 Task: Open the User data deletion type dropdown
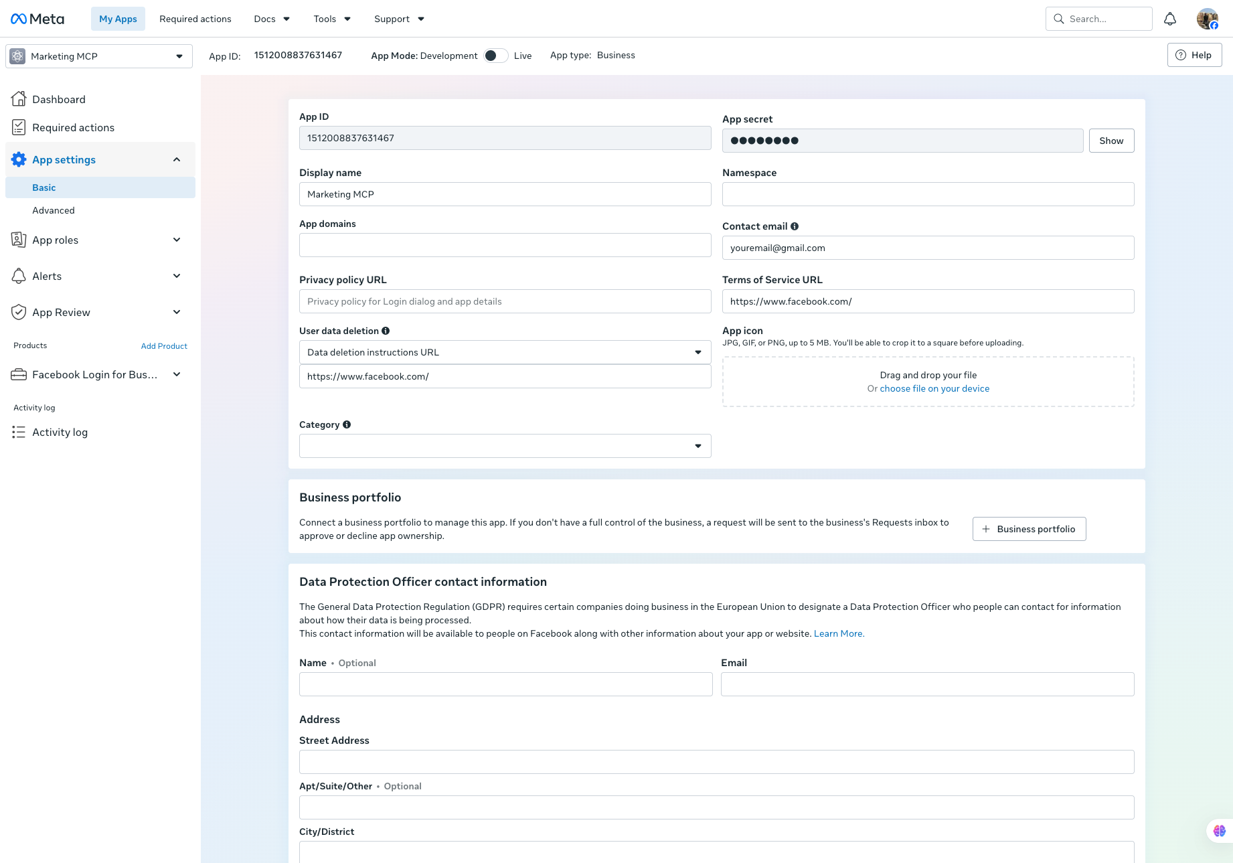coord(505,352)
